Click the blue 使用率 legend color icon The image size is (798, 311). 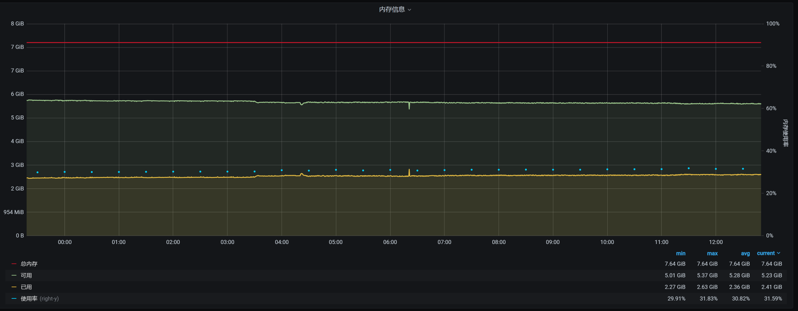pos(14,299)
